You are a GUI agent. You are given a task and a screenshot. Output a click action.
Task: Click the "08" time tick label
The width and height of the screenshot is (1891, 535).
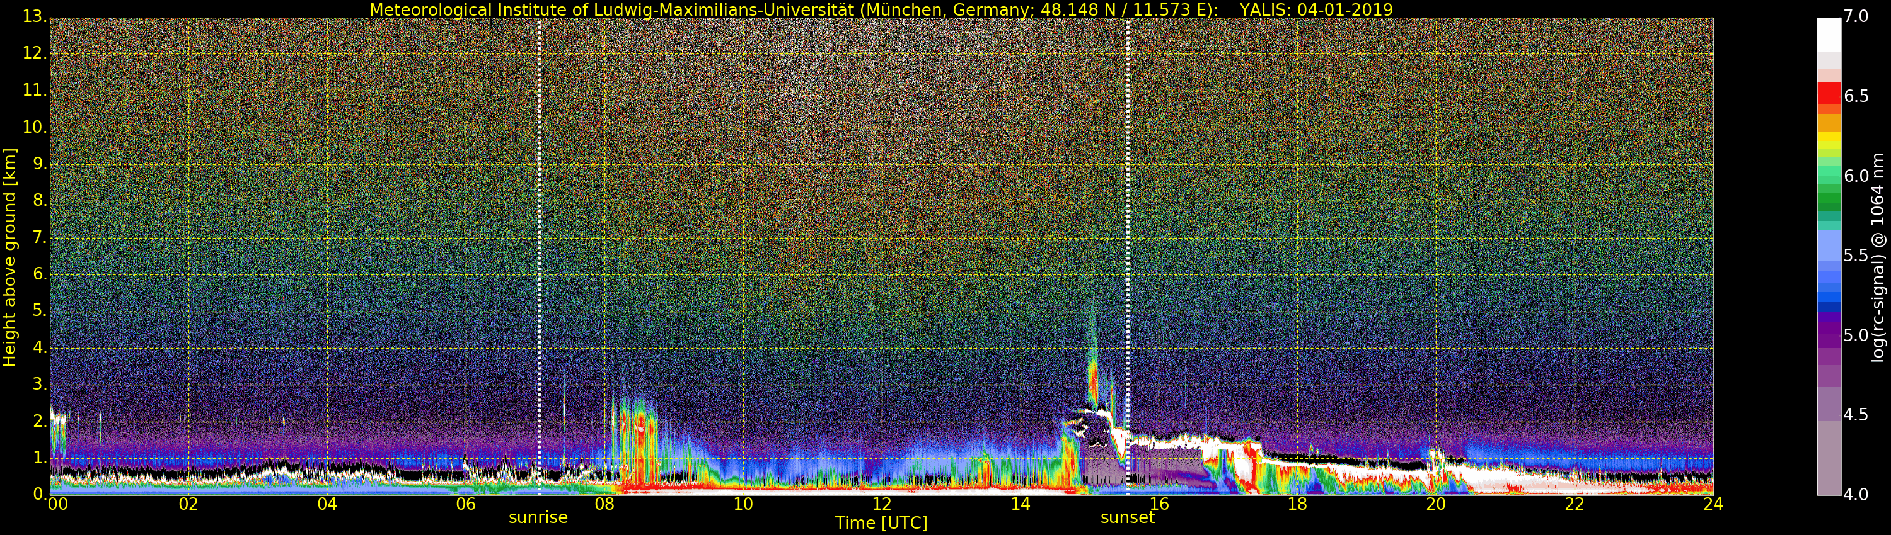click(604, 504)
